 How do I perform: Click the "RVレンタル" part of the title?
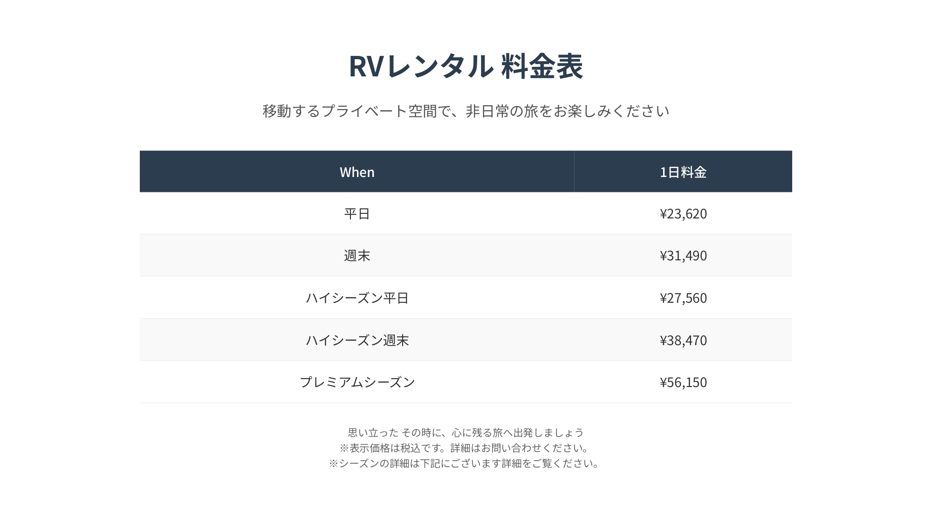click(x=421, y=66)
